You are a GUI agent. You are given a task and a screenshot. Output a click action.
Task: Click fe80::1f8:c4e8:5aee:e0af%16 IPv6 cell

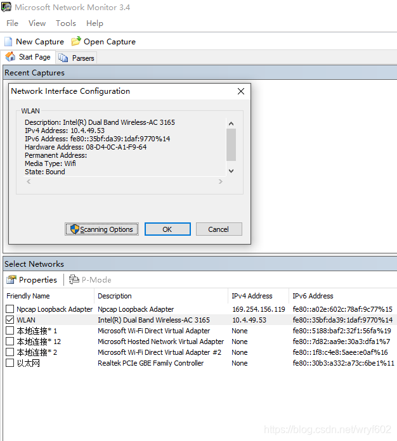coord(340,352)
